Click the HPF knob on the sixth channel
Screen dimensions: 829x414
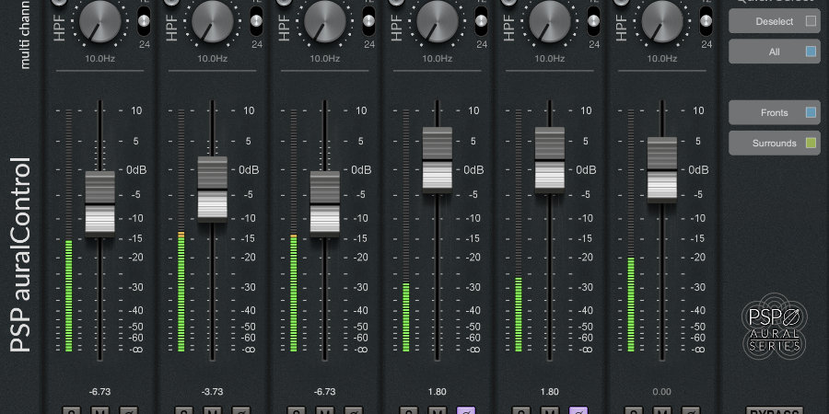pyautogui.click(x=662, y=21)
